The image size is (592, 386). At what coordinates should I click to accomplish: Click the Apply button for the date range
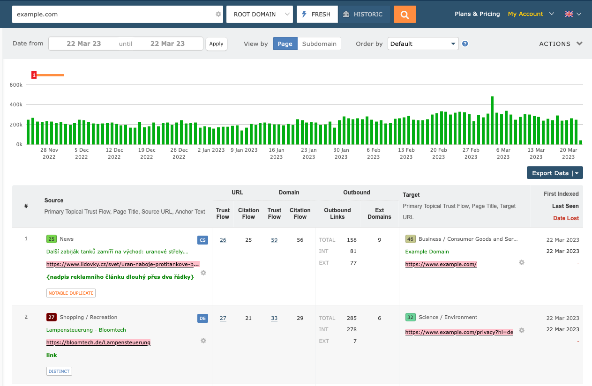[x=216, y=44]
